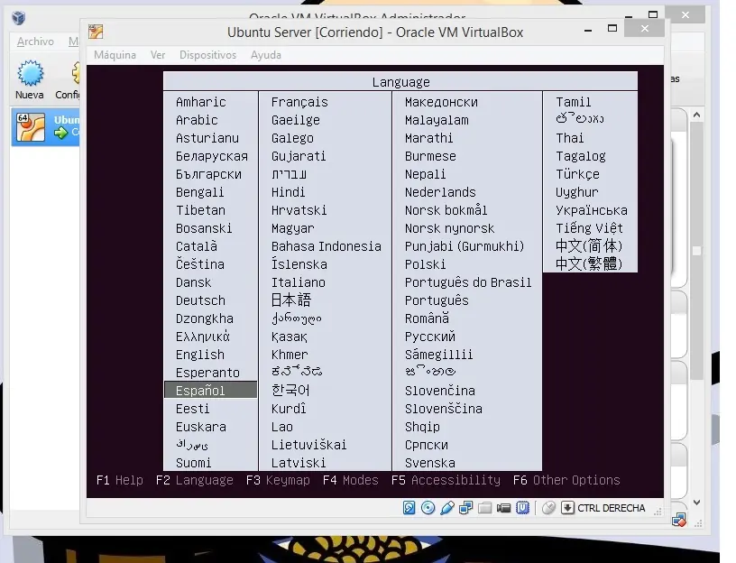Click the CTRL DERECHA host key label
Screen dimensions: 736x563
coord(612,508)
